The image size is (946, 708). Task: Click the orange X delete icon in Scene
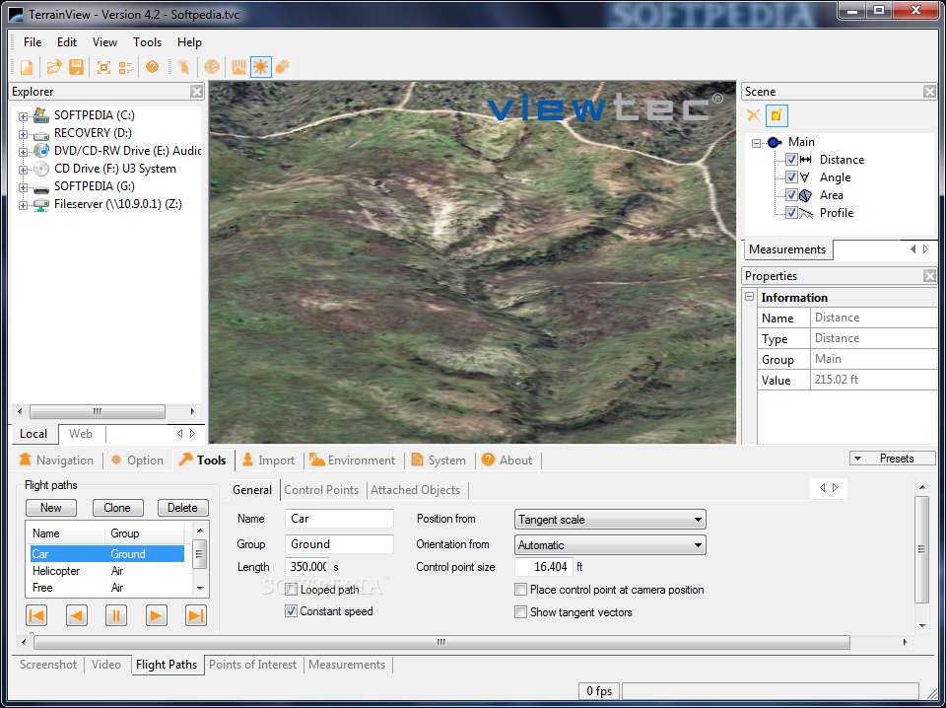coord(753,115)
